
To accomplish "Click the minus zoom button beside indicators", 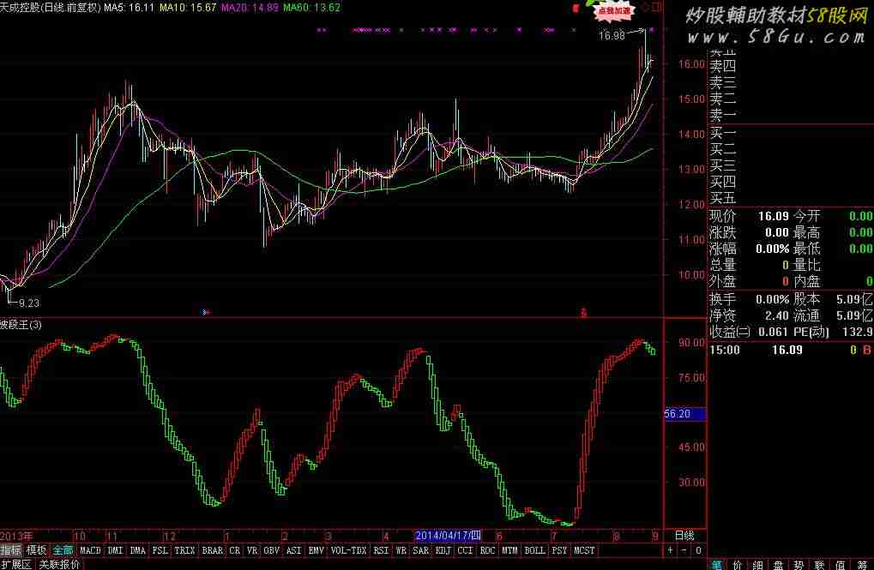I will tap(684, 550).
